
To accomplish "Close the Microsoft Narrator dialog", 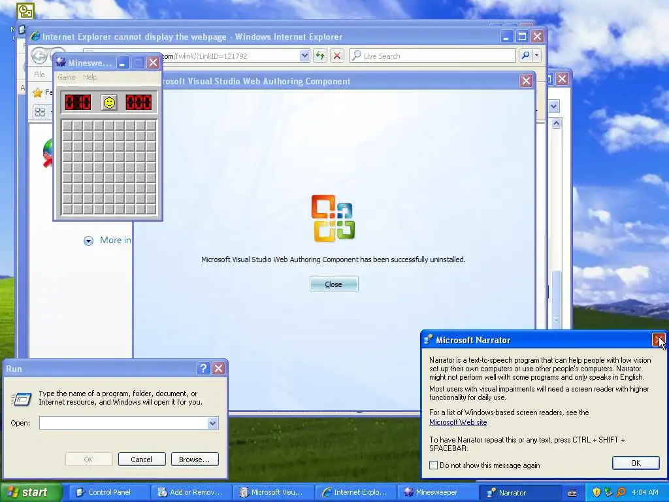I will [x=659, y=340].
